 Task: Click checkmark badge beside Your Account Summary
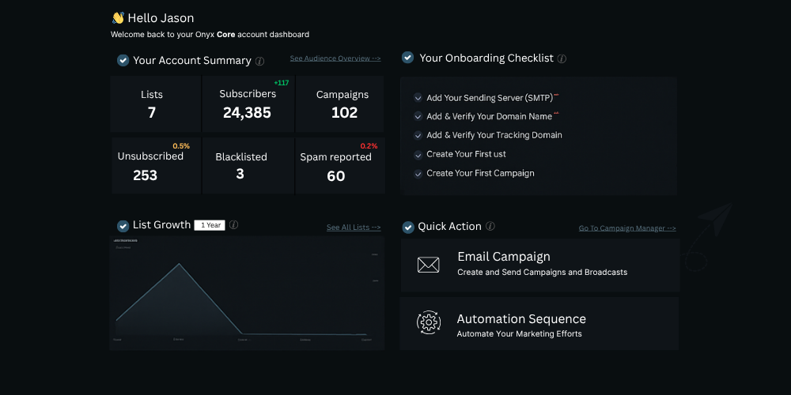click(x=123, y=60)
